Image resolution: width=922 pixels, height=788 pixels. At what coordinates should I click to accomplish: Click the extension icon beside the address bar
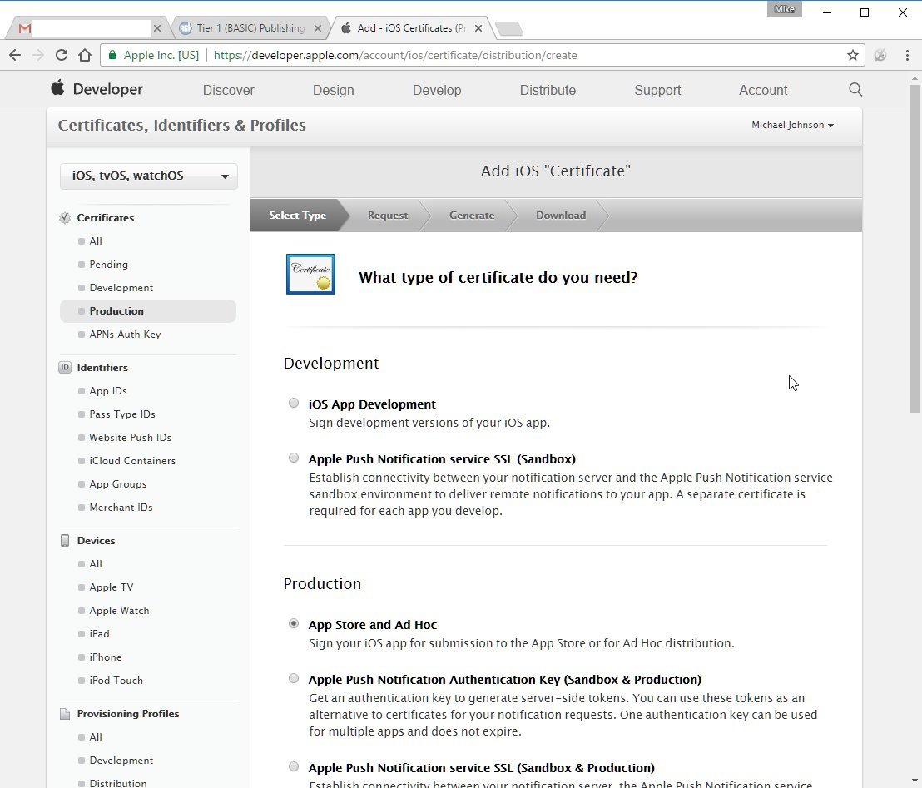pyautogui.click(x=880, y=55)
